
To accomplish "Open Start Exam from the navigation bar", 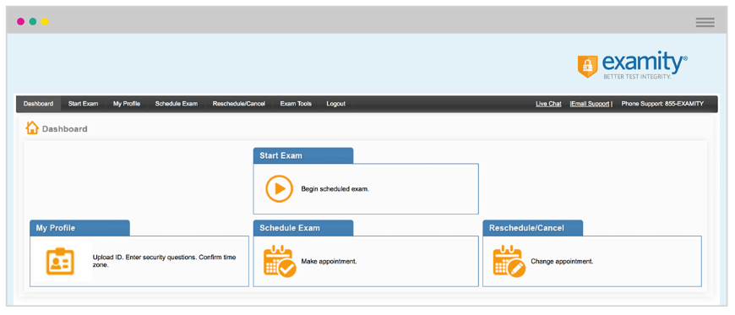I will (83, 104).
